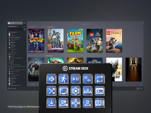Open Action Squad game cover
The image size is (151, 113).
[95, 61]
